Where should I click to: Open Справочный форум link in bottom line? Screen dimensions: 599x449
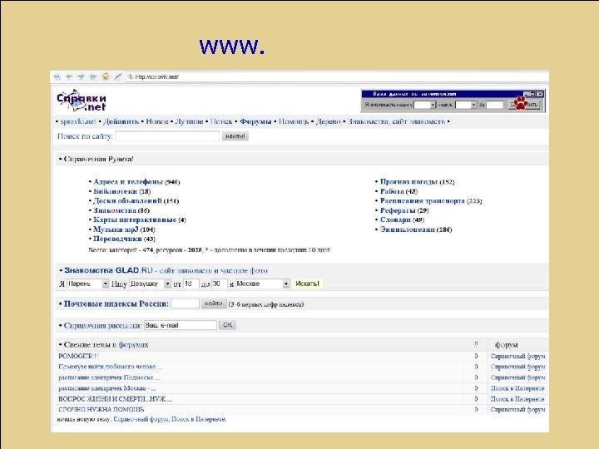coord(141,419)
